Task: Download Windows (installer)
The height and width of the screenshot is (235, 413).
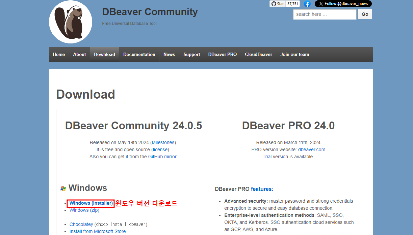Action: [x=91, y=203]
